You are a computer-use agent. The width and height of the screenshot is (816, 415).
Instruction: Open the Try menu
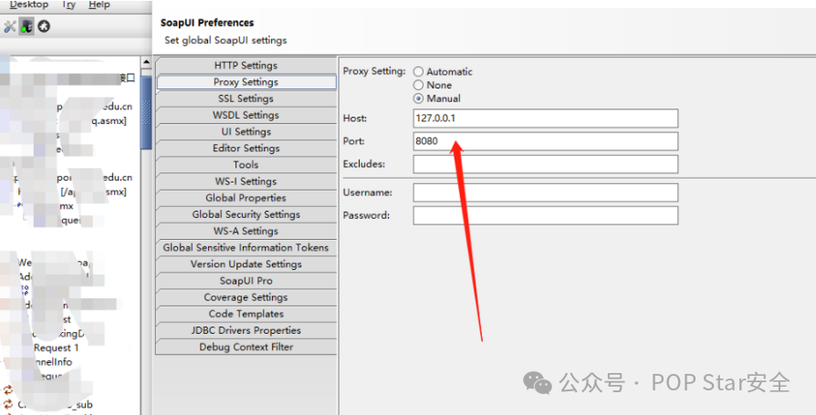point(68,5)
